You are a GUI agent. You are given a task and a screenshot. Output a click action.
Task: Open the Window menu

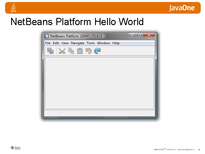click(x=103, y=43)
